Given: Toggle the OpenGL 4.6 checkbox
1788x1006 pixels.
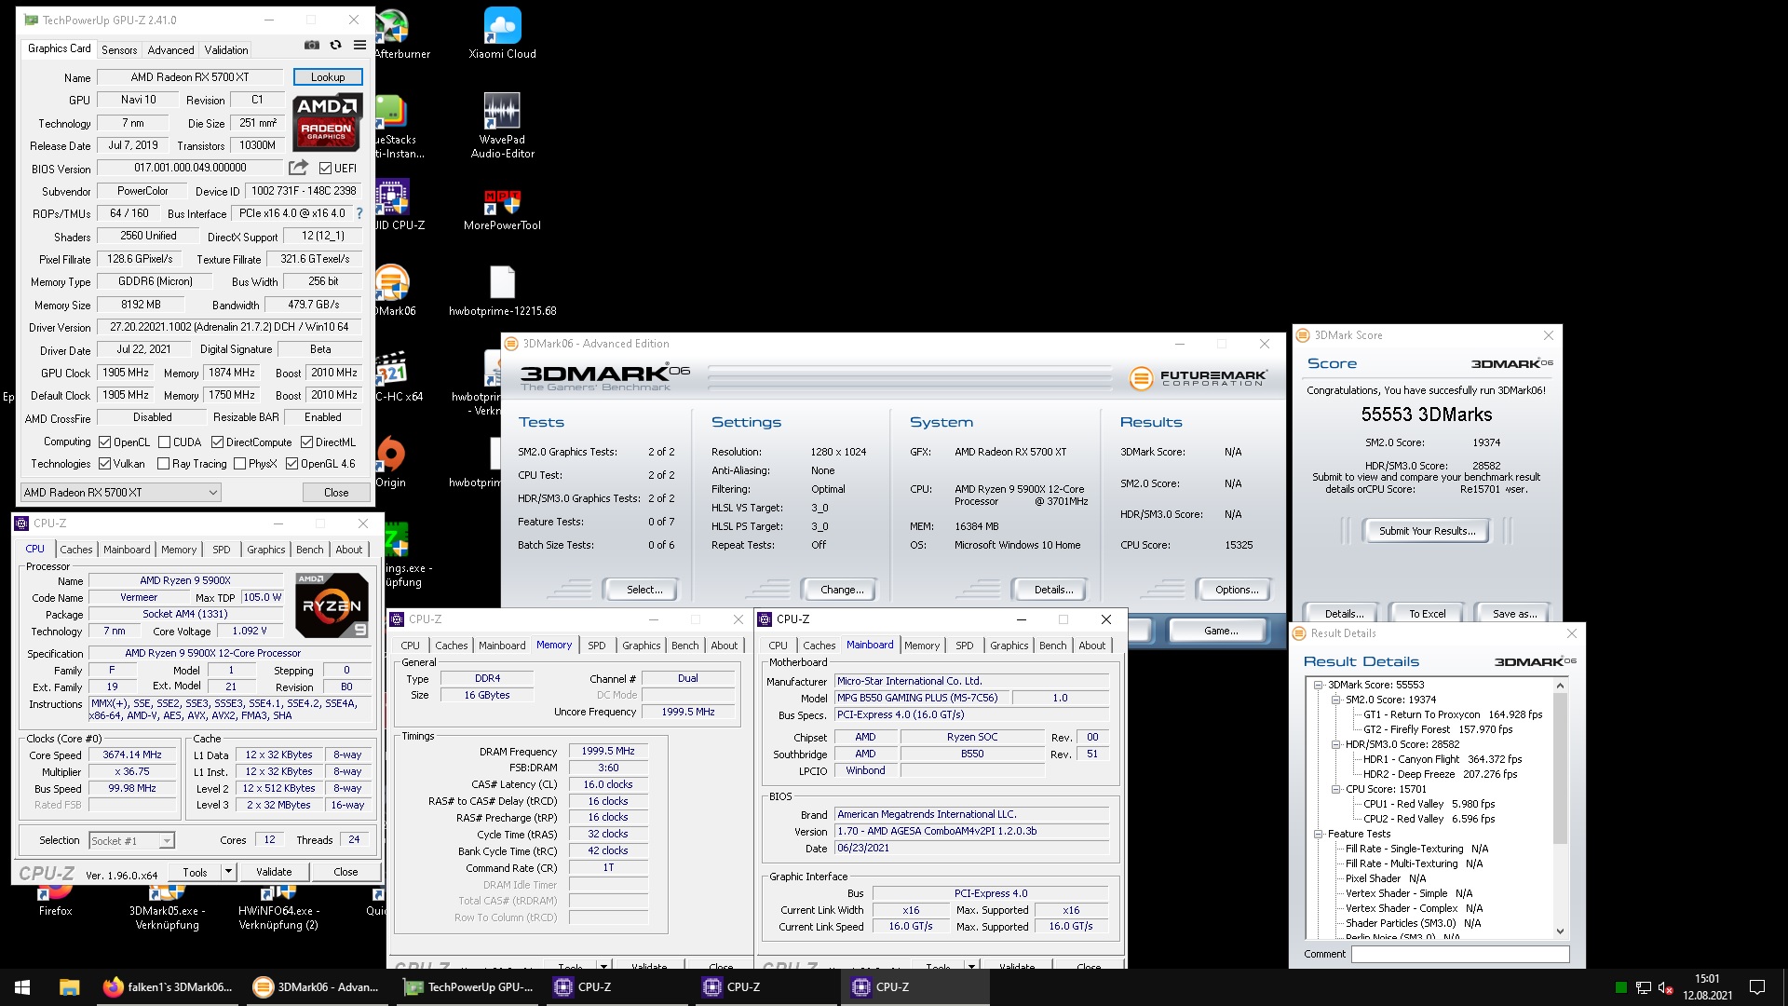Looking at the screenshot, I should pos(292,464).
